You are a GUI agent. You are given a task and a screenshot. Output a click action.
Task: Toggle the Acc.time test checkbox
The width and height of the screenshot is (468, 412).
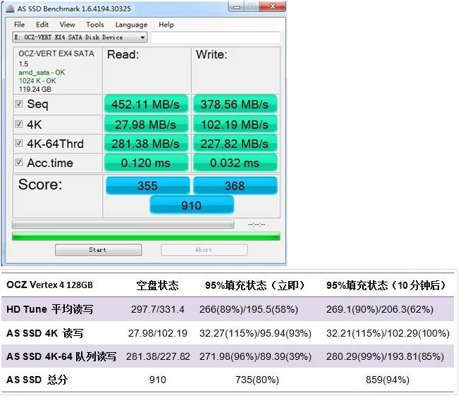[x=19, y=163]
